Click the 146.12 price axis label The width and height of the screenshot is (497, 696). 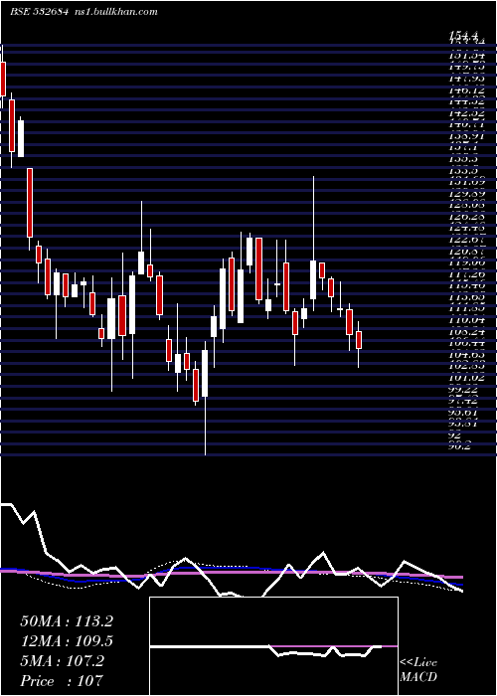(x=465, y=90)
